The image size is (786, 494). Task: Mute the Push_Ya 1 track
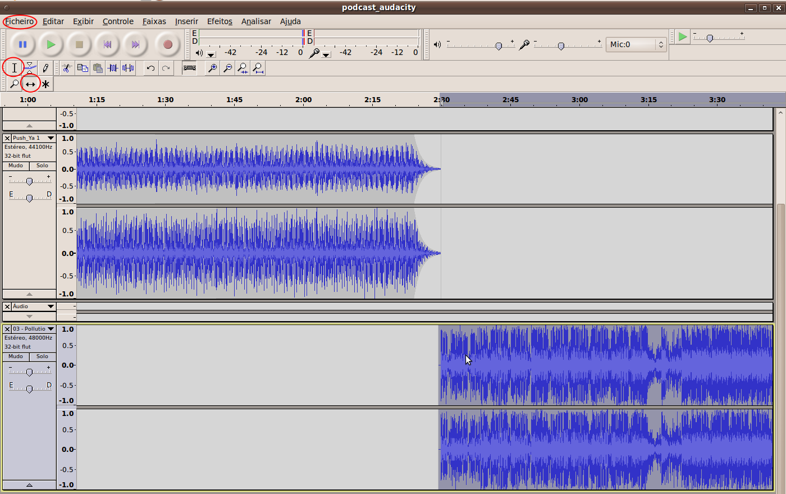tap(16, 166)
